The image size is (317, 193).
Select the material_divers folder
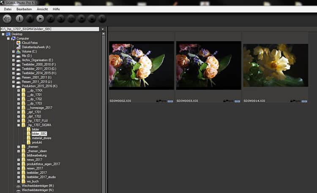click(x=41, y=138)
